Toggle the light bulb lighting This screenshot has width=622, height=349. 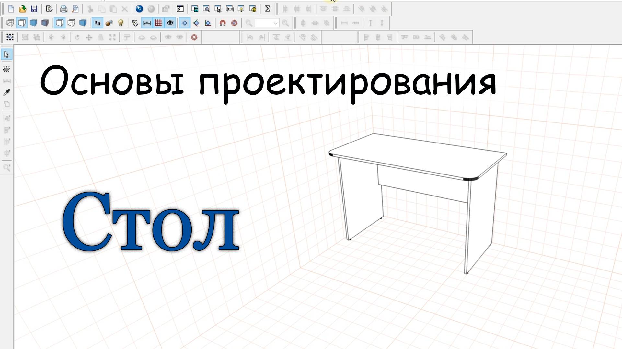click(121, 23)
